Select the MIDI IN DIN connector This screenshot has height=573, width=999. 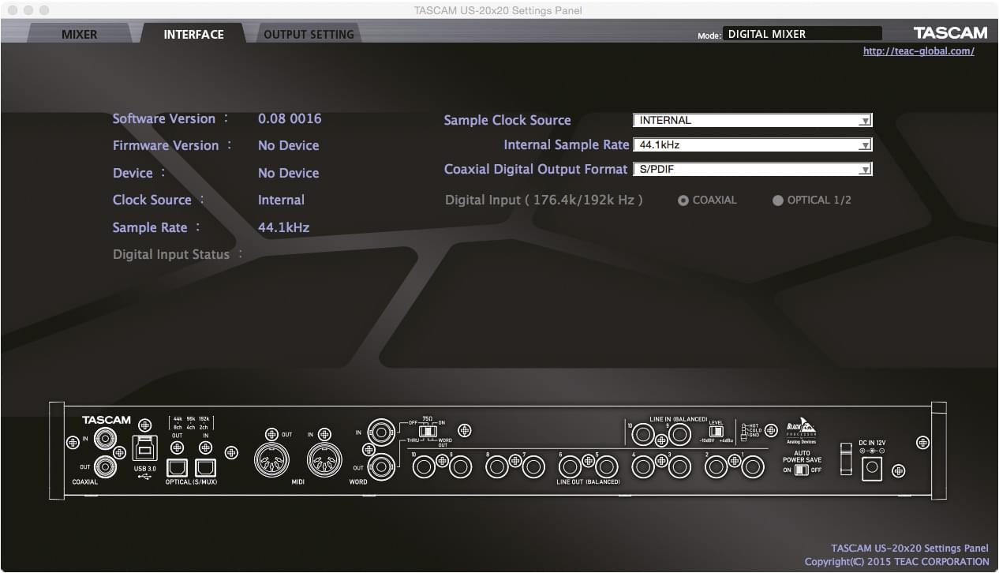[x=324, y=459]
